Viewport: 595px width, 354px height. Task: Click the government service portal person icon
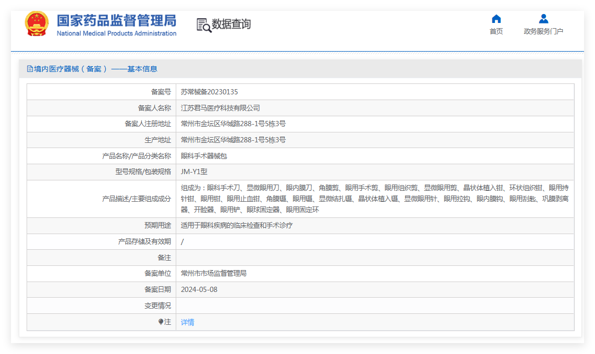pos(543,19)
